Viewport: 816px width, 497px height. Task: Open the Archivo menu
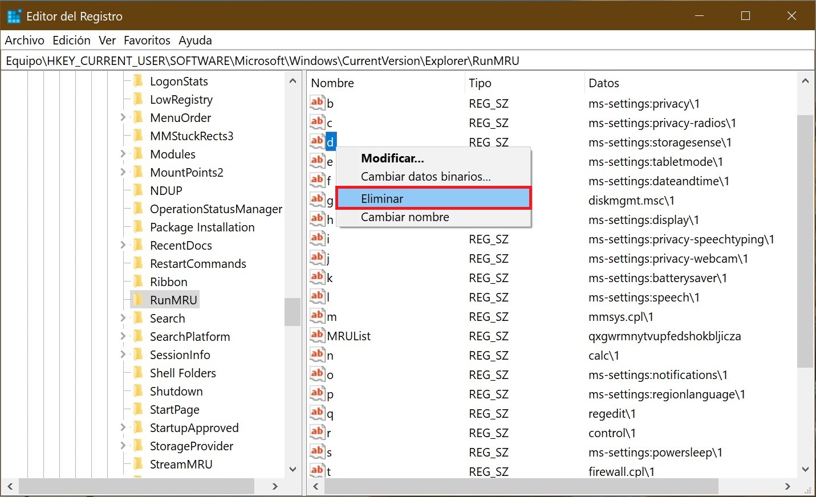[25, 40]
